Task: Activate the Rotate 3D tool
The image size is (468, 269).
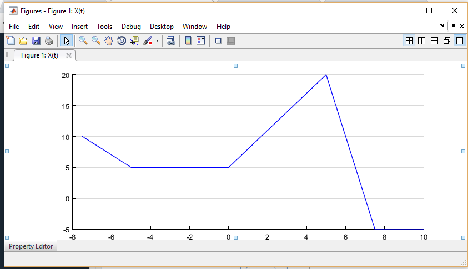Action: [122, 40]
